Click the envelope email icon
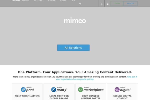Viewport: 150px width, 100px height. (x=107, y=4)
